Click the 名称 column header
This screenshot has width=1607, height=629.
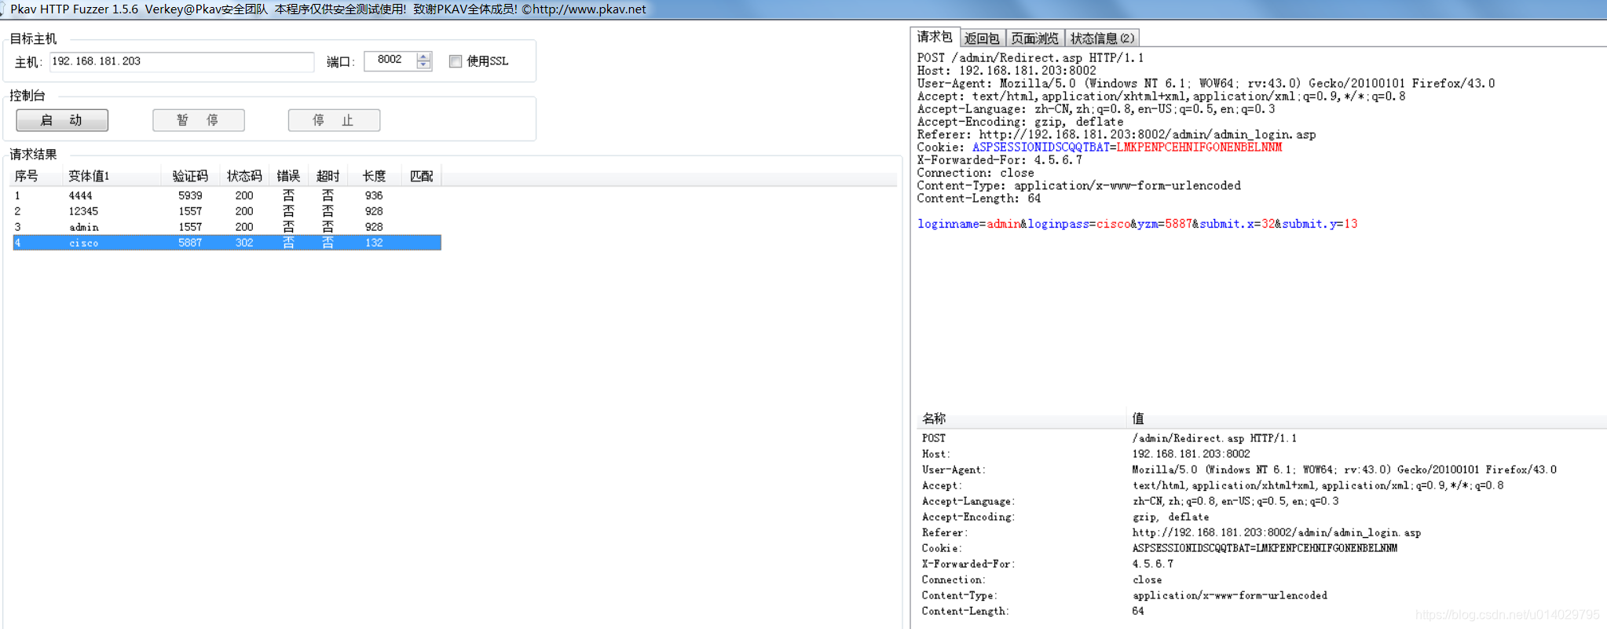tap(1021, 419)
